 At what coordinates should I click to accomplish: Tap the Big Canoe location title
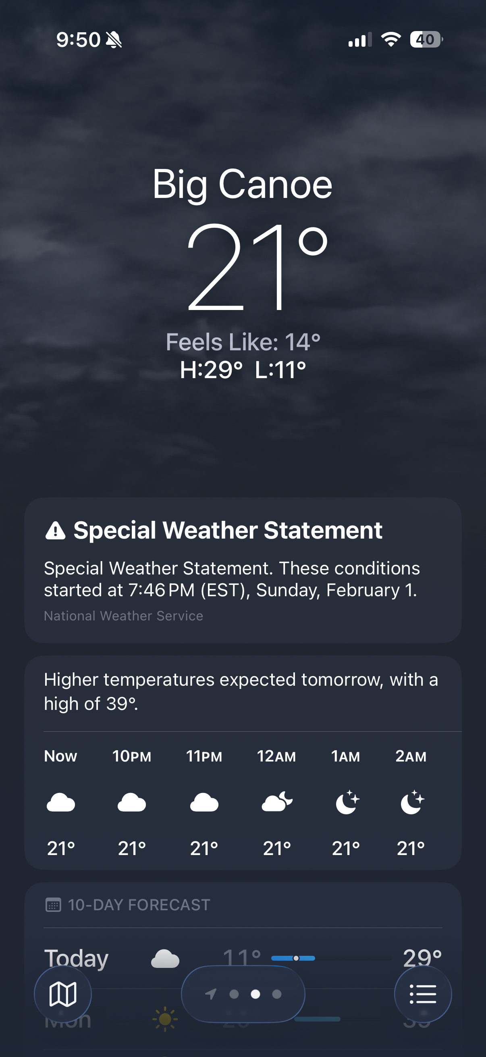[242, 184]
